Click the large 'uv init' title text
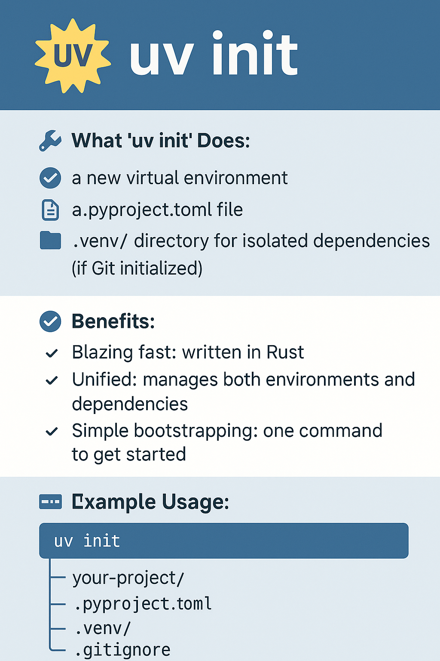Viewport: 440px width, 661px height. tap(214, 53)
